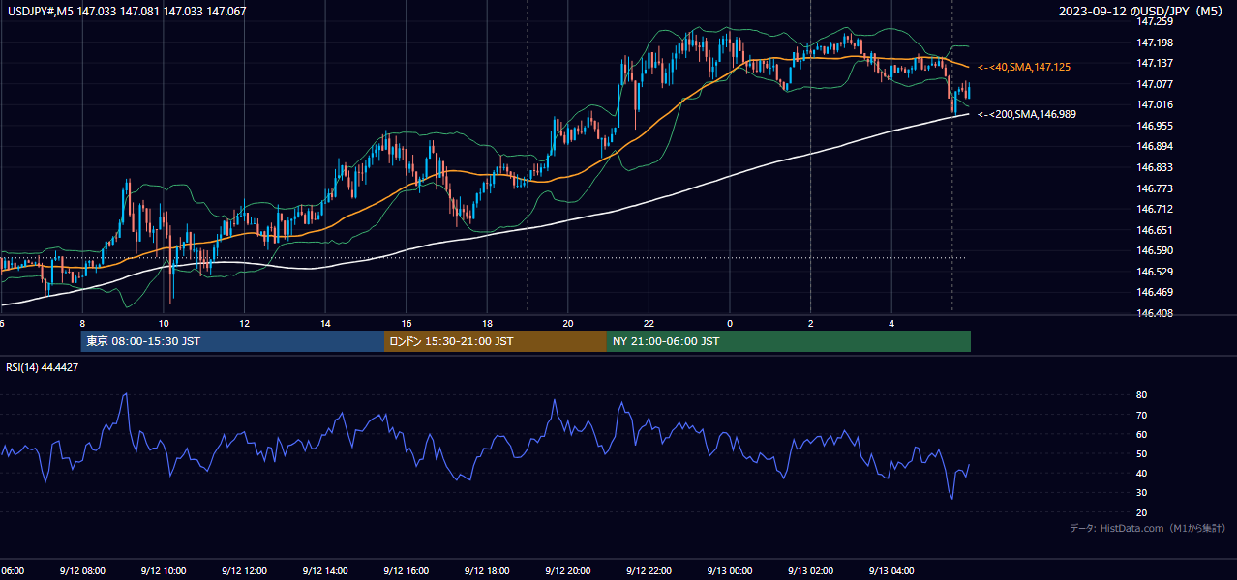1237x580 pixels.
Task: Click the 9/12 16:00 bottom time label
Action: pyautogui.click(x=406, y=571)
